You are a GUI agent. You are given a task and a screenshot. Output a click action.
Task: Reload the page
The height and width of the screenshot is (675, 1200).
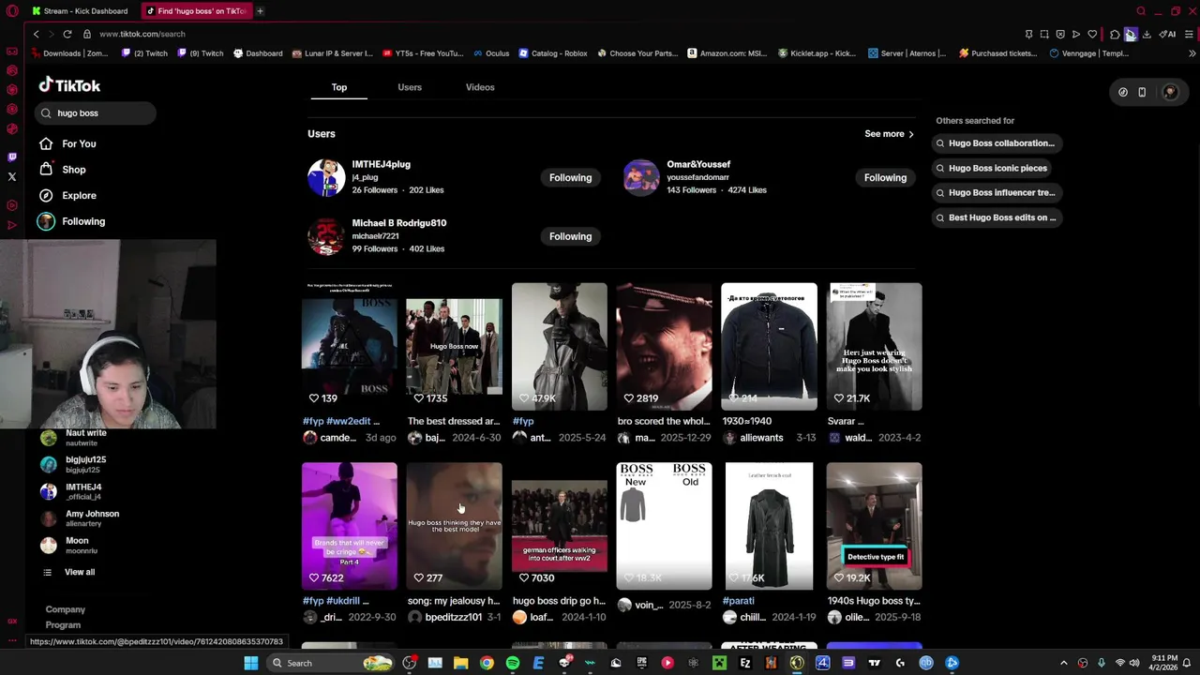point(67,34)
